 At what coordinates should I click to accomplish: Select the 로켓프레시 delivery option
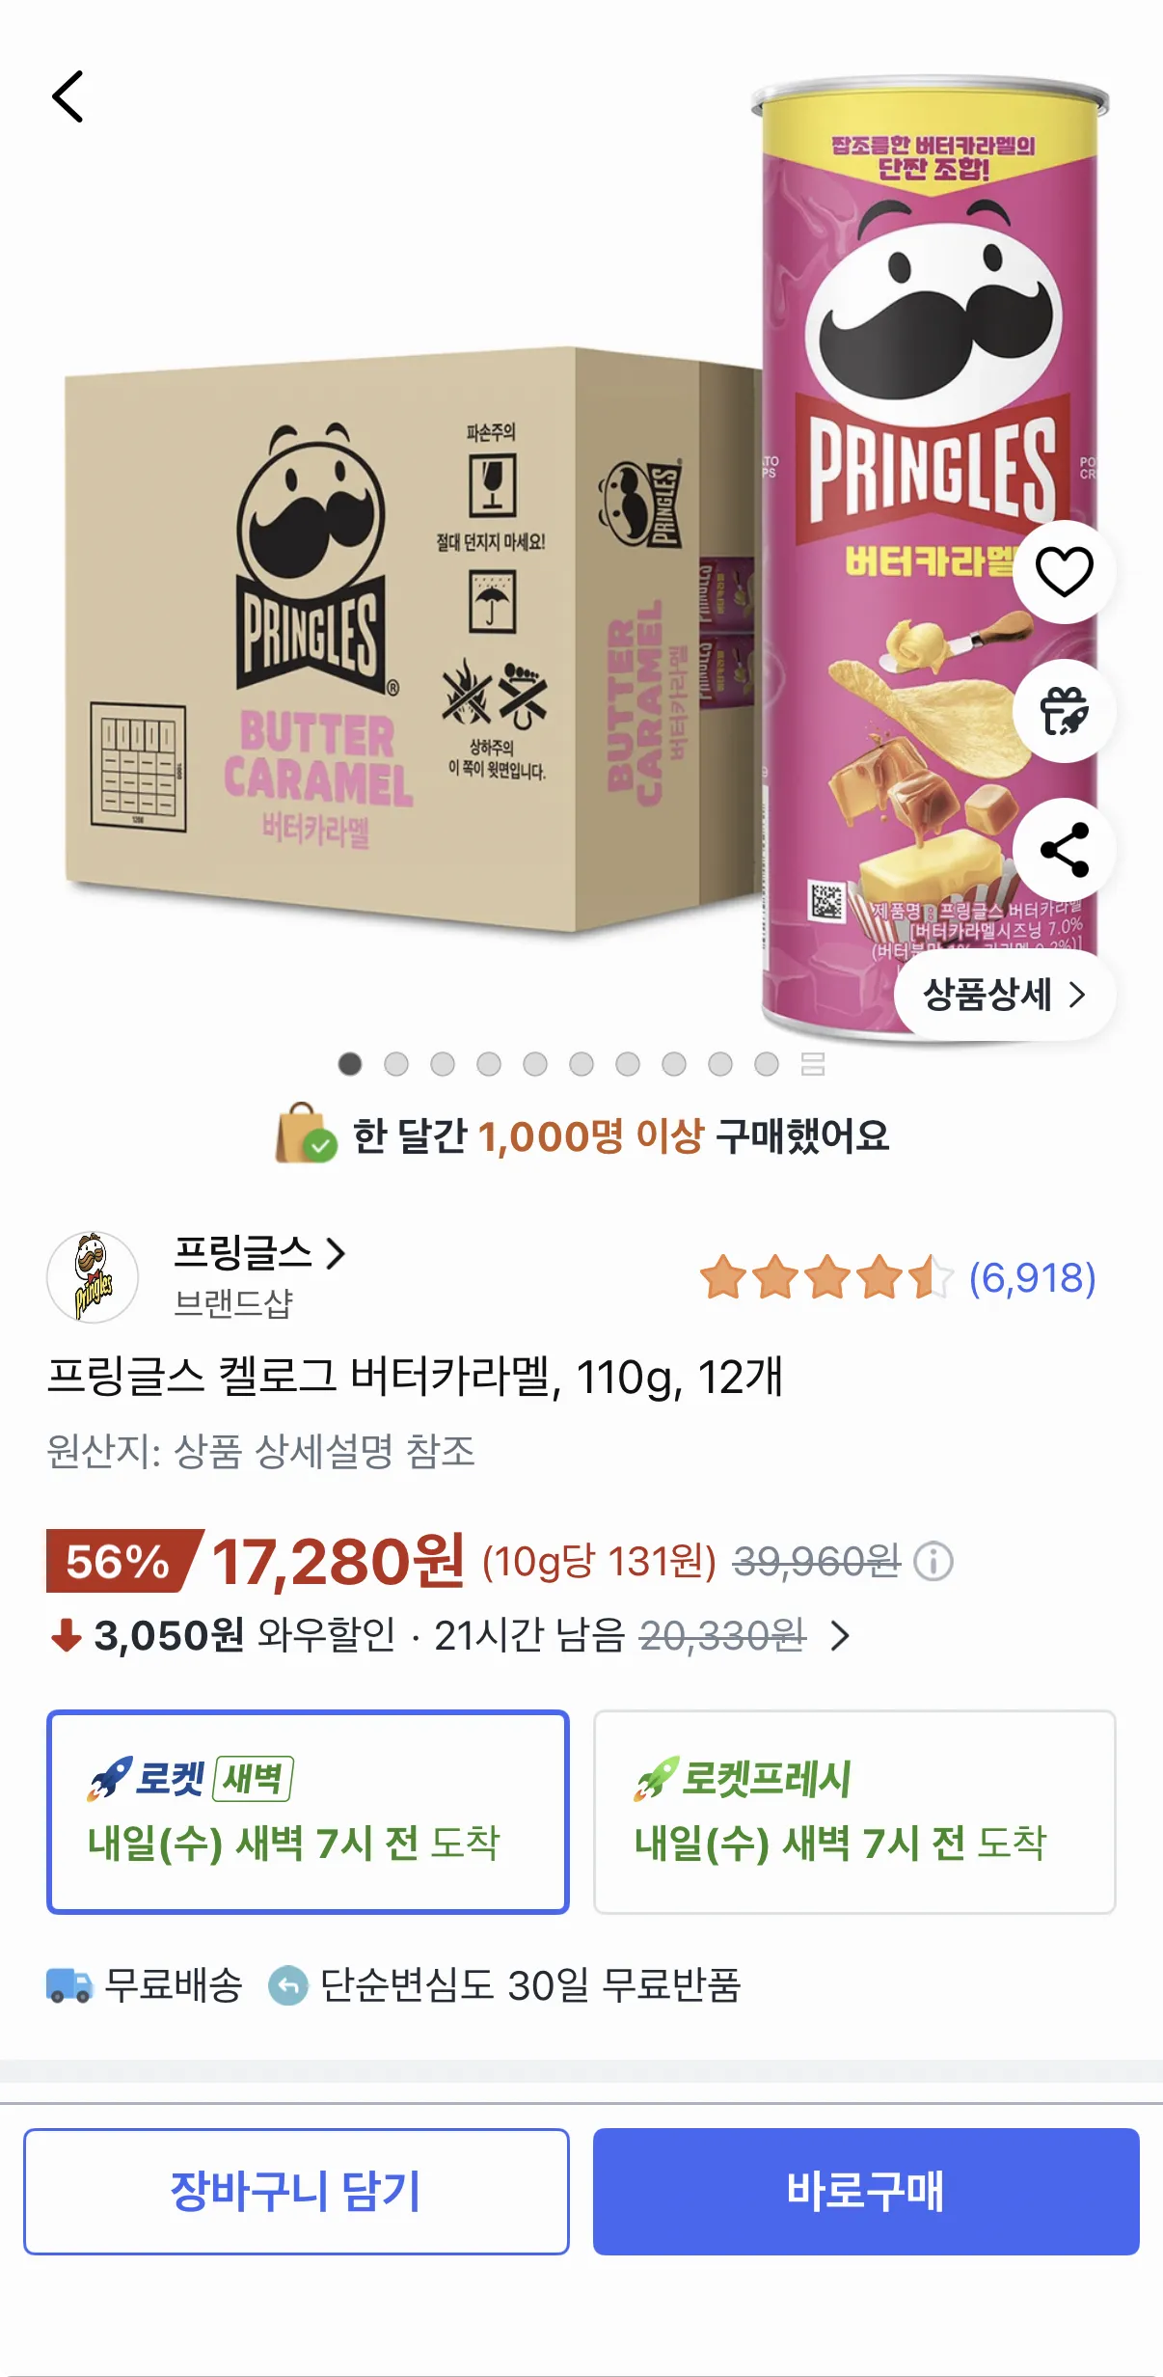(853, 1811)
